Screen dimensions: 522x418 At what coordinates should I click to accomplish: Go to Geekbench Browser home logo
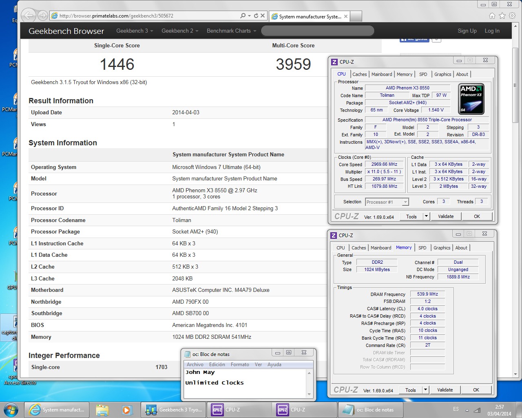66,31
